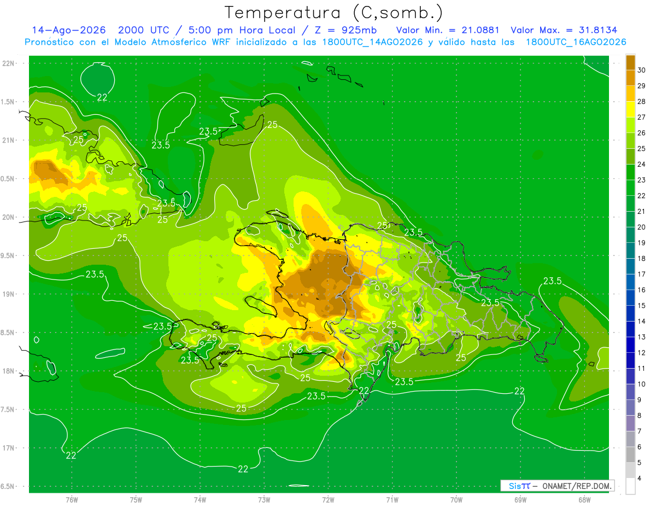Click the '70W' longitude axis label

click(x=456, y=499)
